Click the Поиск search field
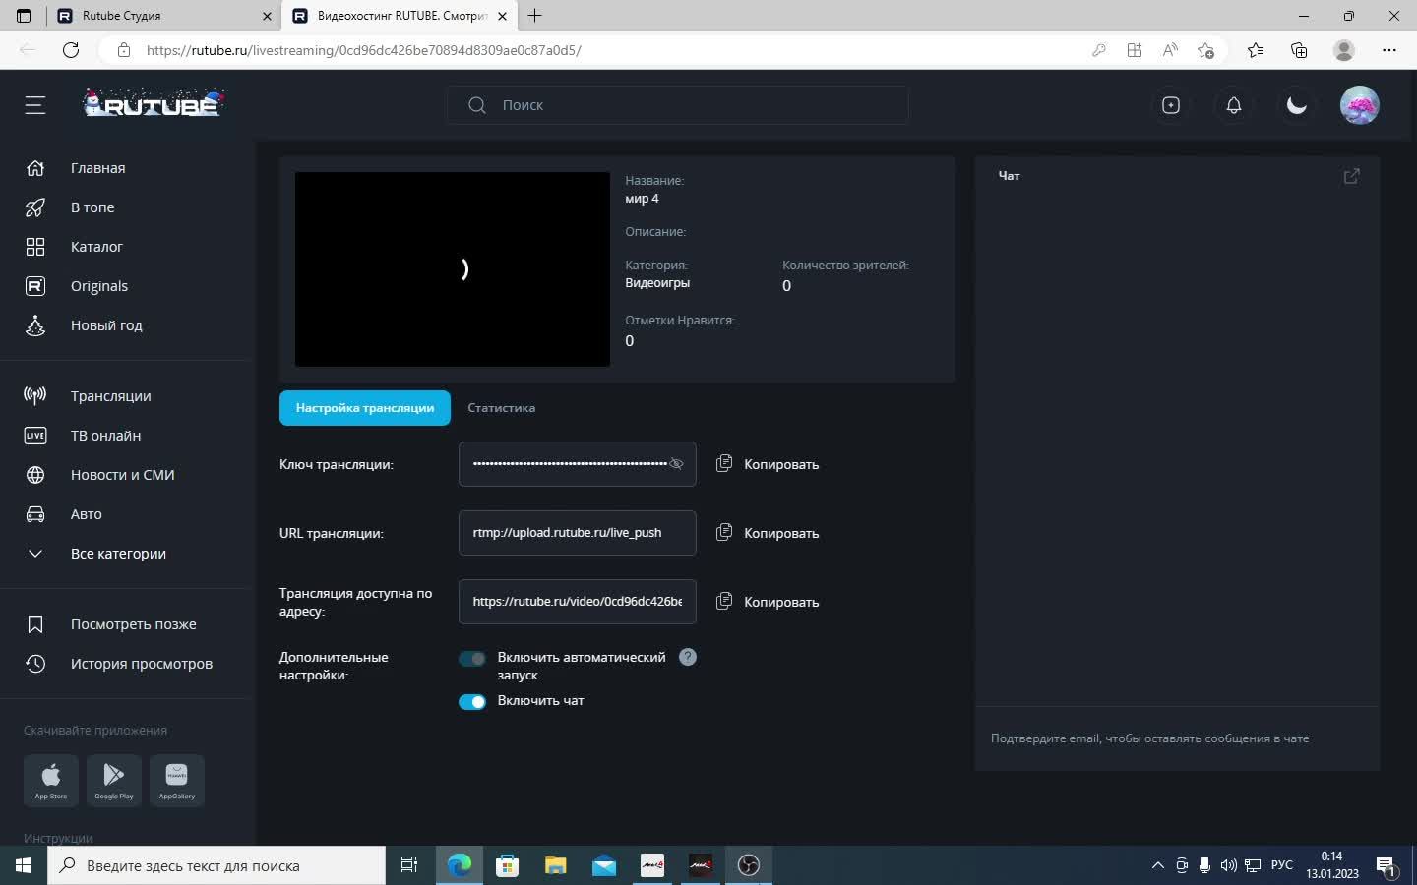The height and width of the screenshot is (885, 1417). [678, 105]
